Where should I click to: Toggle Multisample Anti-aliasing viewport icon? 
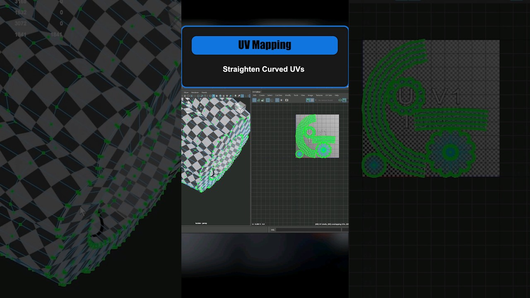(x=242, y=96)
